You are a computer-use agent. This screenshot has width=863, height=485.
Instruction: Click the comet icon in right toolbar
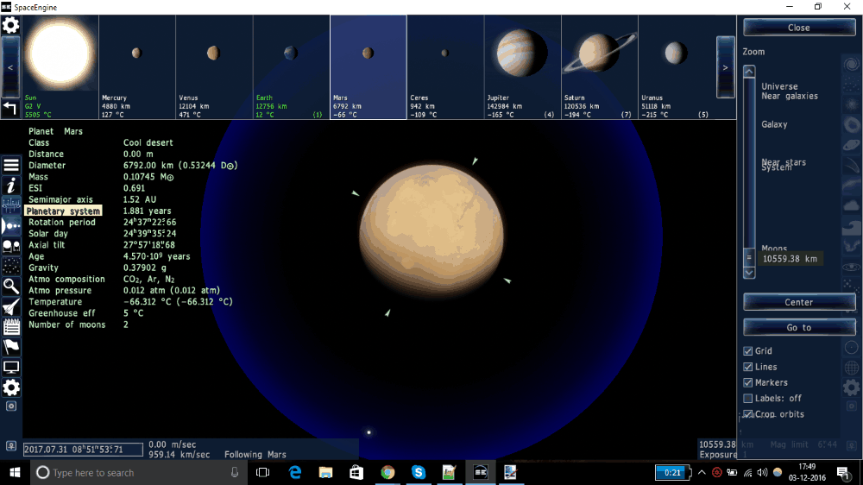[x=852, y=166]
